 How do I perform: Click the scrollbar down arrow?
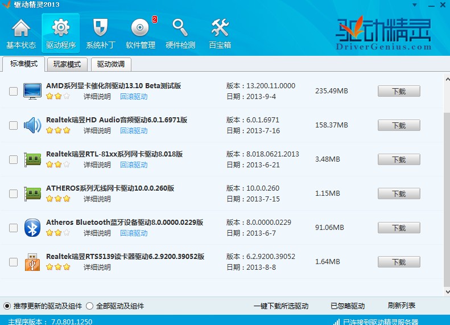click(447, 291)
